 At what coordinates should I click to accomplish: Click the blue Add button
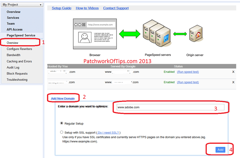(x=220, y=150)
